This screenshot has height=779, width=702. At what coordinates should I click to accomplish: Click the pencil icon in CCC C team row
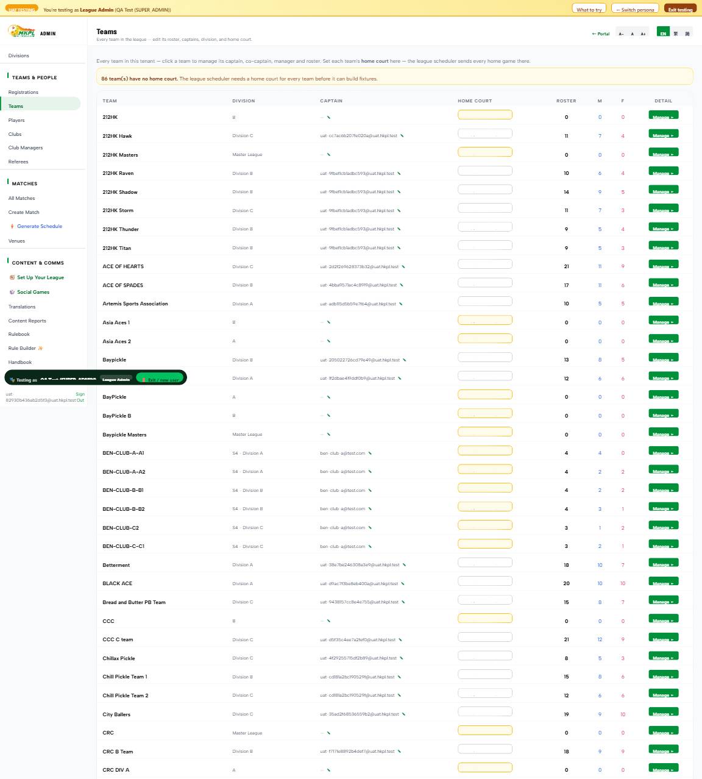[x=400, y=640]
